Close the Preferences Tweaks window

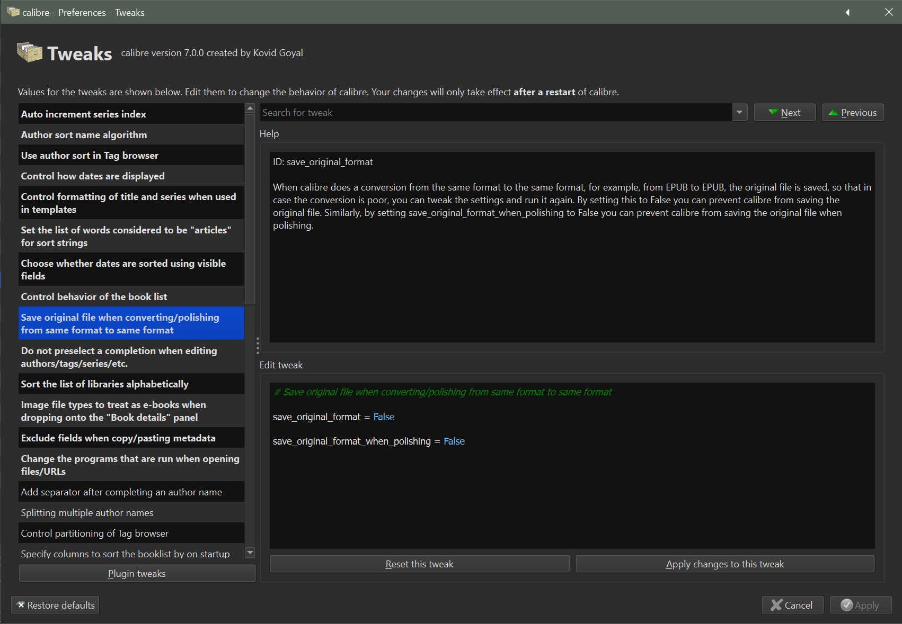(x=889, y=12)
